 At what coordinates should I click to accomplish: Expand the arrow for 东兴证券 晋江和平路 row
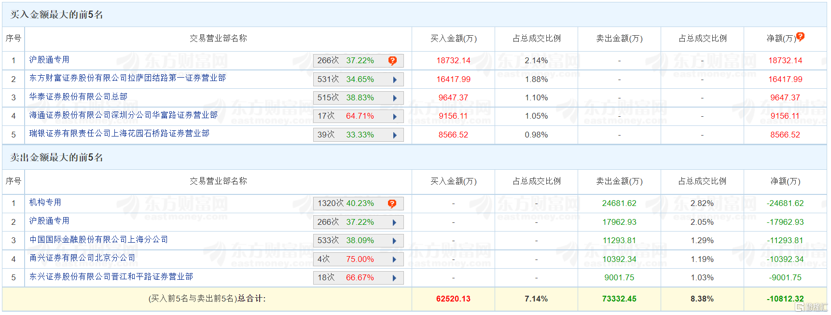(395, 278)
